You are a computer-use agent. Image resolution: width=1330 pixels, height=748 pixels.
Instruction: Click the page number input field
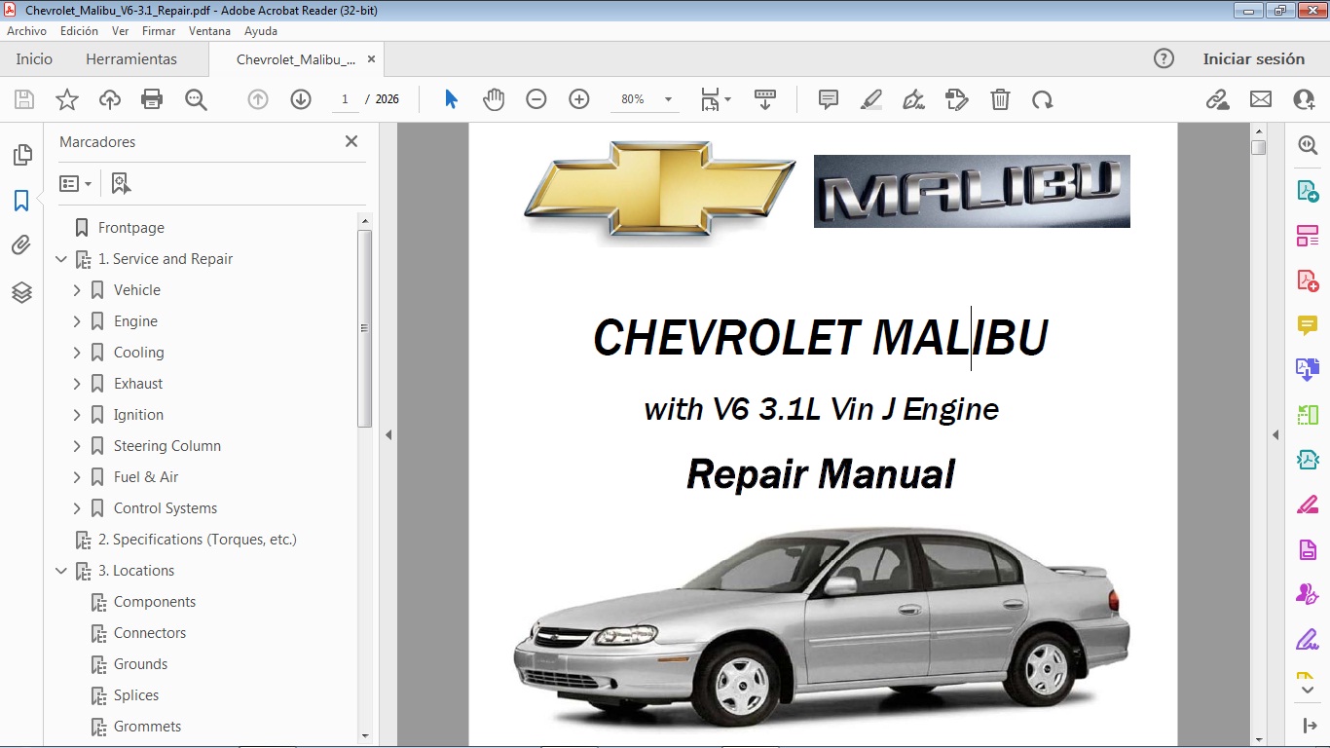coord(345,99)
